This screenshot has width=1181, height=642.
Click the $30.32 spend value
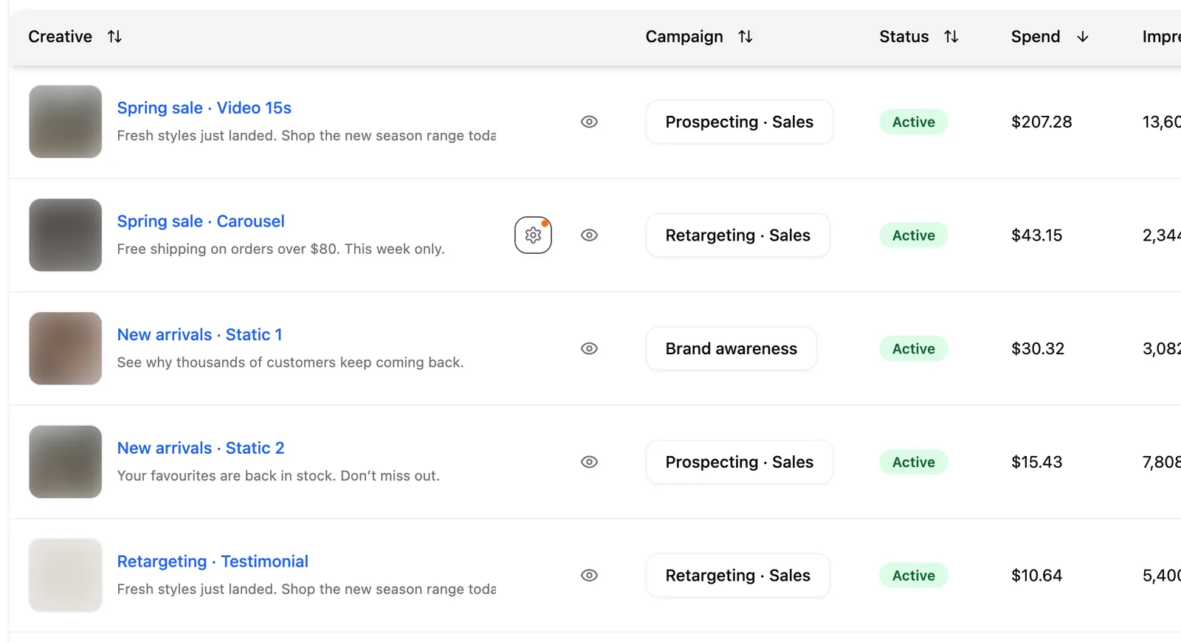pyautogui.click(x=1038, y=348)
